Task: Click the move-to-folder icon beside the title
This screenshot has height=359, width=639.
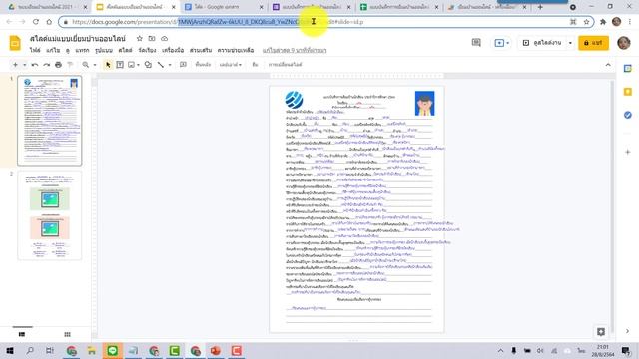Action: point(152,38)
